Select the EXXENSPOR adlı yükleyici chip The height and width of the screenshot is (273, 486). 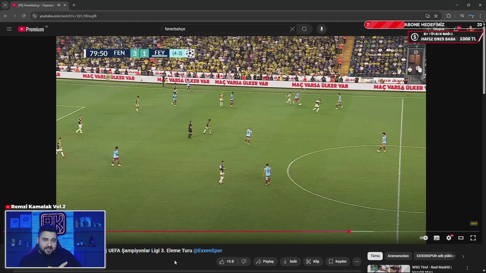point(436,256)
